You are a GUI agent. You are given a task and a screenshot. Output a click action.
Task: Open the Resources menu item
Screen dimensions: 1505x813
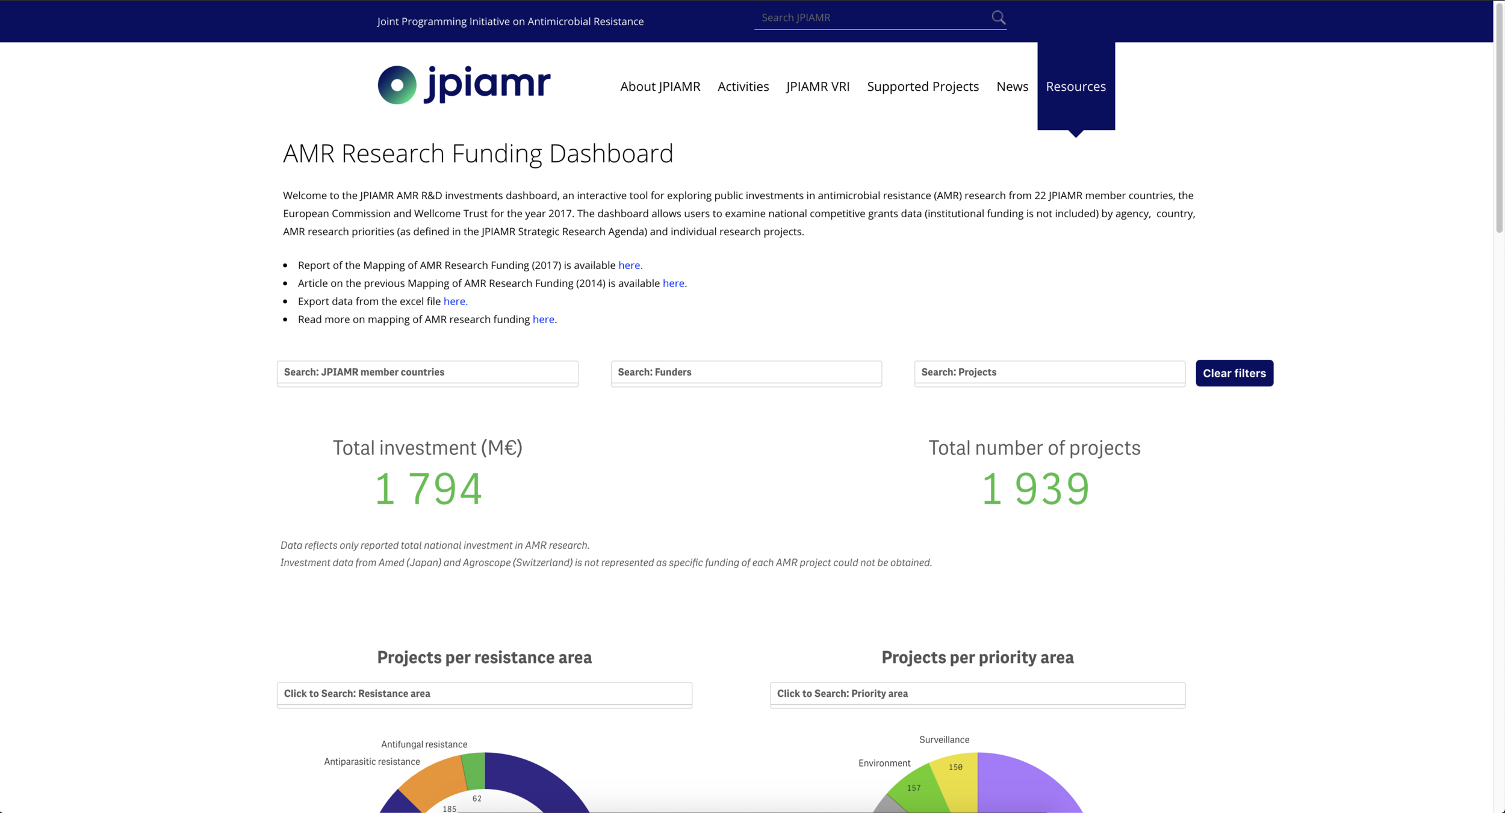pyautogui.click(x=1076, y=86)
